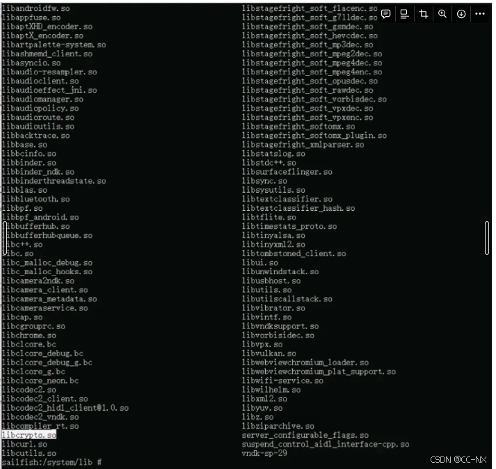The height and width of the screenshot is (469, 496).
Task: Click the right vertical scrollbar handle
Action: [487, 238]
